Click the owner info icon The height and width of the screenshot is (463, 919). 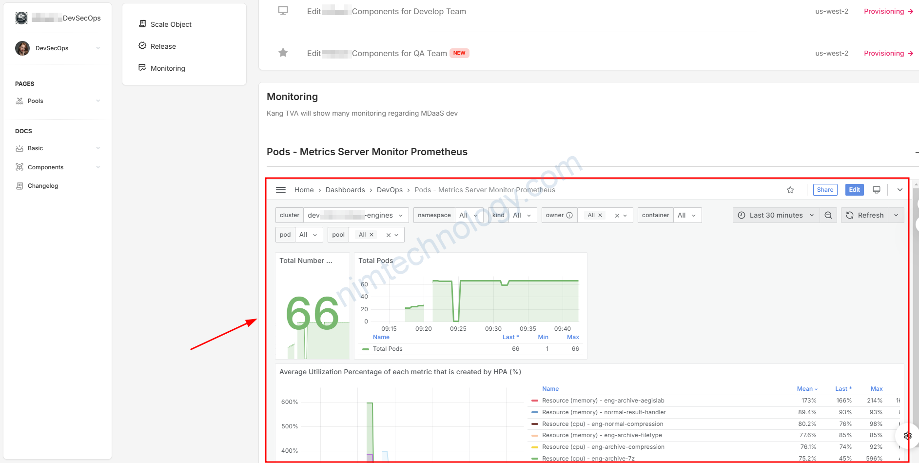[x=569, y=215]
